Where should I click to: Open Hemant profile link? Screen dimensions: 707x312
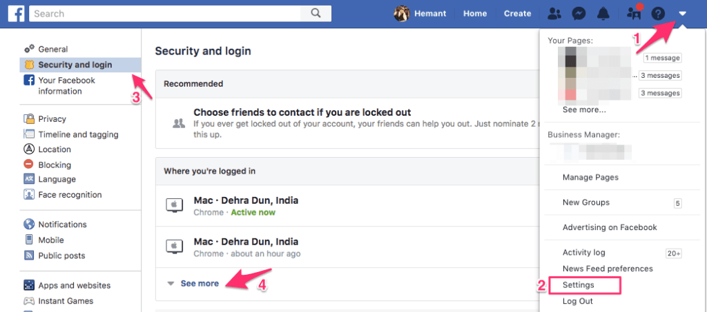[430, 14]
